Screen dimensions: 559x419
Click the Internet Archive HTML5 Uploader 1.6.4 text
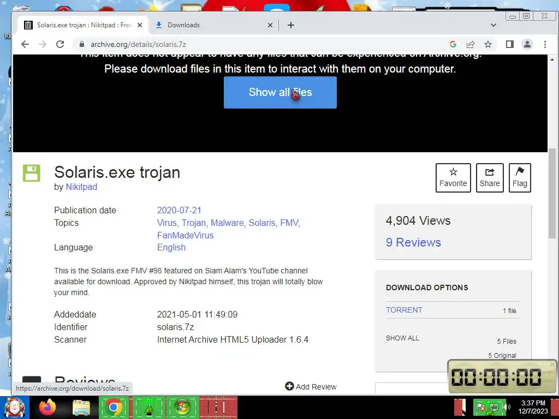(233, 339)
